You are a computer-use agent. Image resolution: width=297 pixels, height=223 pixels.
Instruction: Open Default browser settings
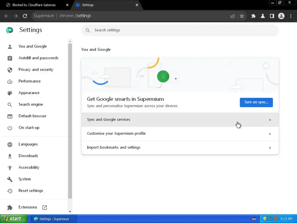[x=32, y=116]
